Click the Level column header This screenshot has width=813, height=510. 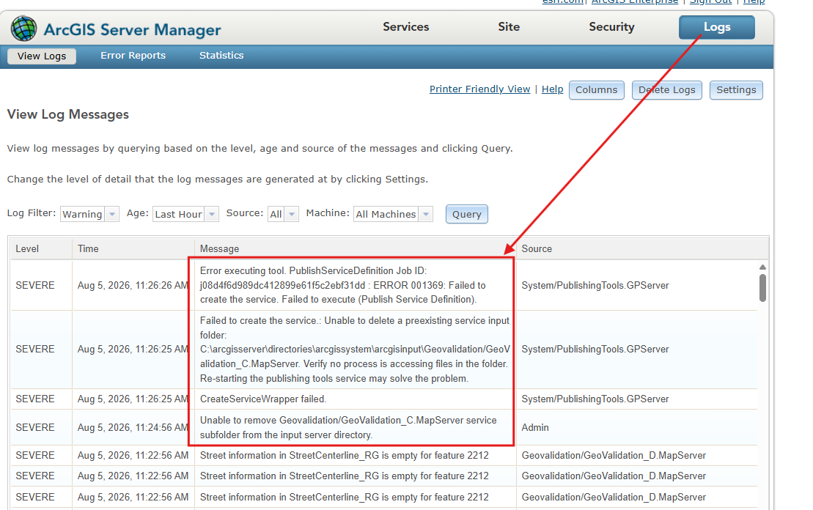pos(42,249)
